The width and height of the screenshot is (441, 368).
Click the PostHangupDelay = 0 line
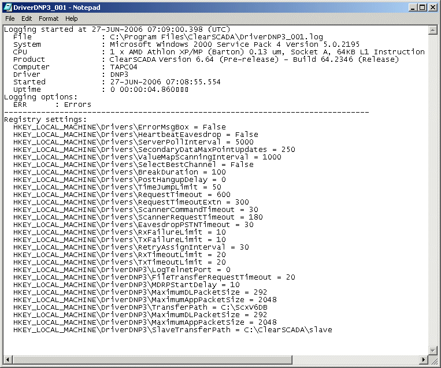[x=119, y=180]
